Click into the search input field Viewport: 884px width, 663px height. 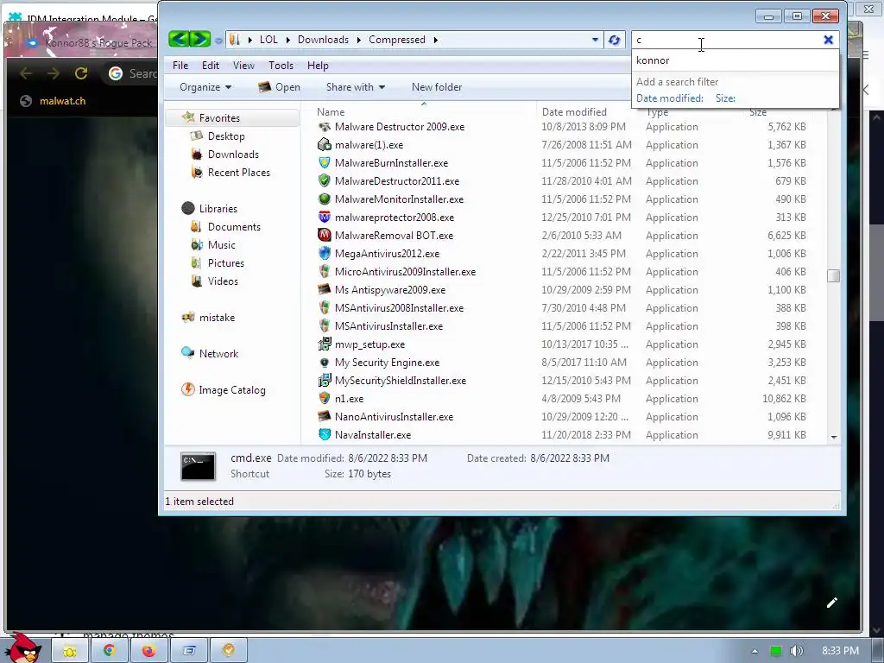coord(727,40)
